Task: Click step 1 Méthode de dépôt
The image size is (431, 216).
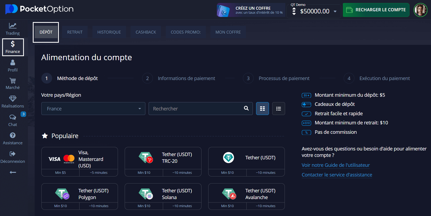Action: tap(70, 78)
